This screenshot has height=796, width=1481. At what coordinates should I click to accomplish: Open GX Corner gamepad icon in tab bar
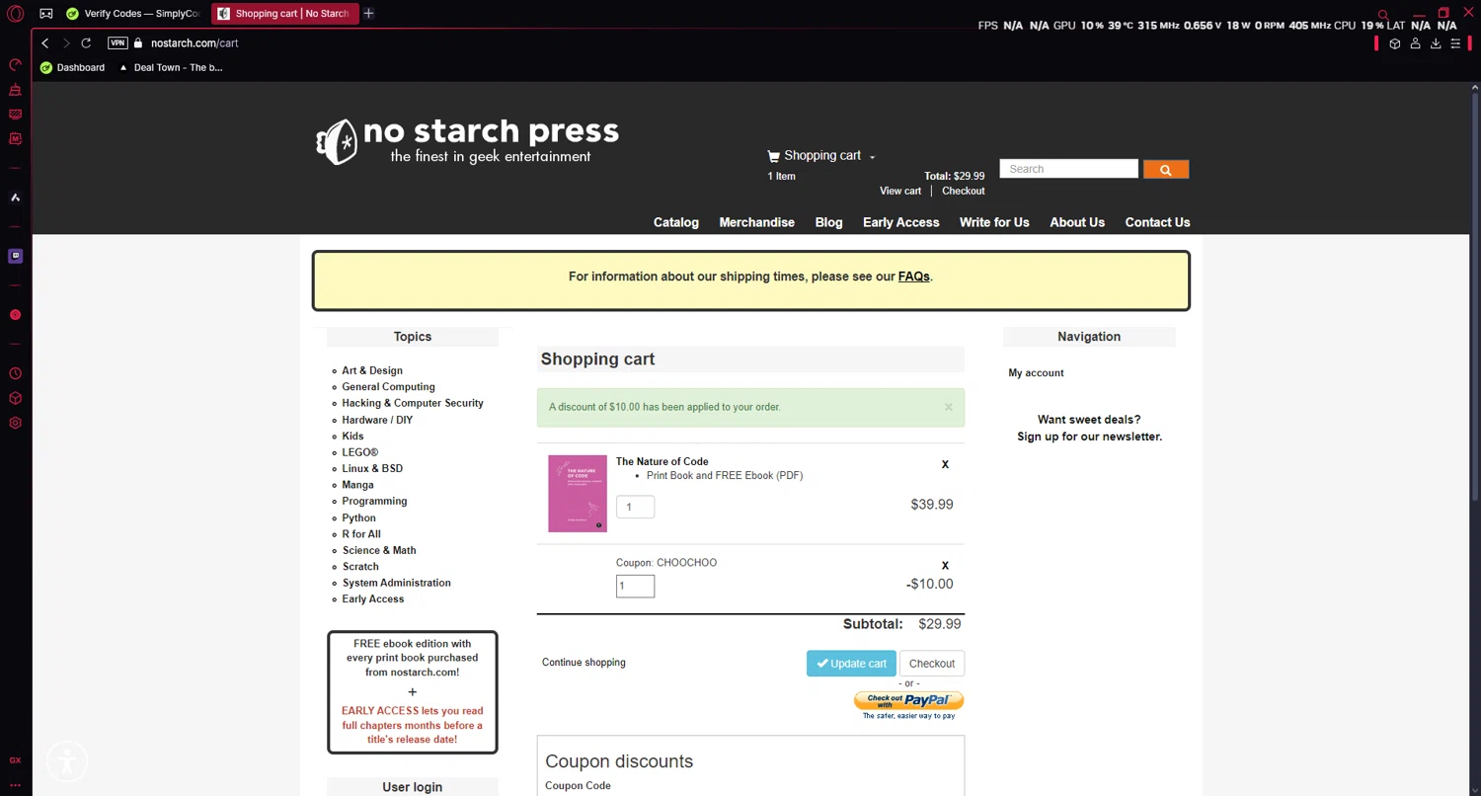pos(46,14)
